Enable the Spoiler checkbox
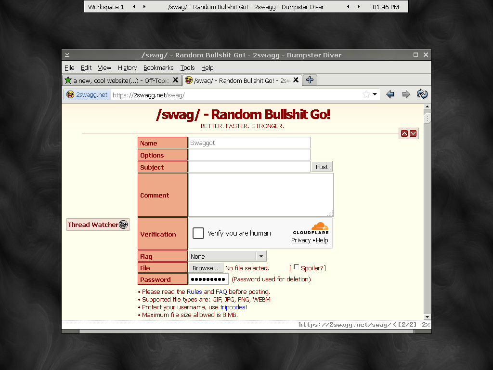493x370 pixels. pos(296,267)
